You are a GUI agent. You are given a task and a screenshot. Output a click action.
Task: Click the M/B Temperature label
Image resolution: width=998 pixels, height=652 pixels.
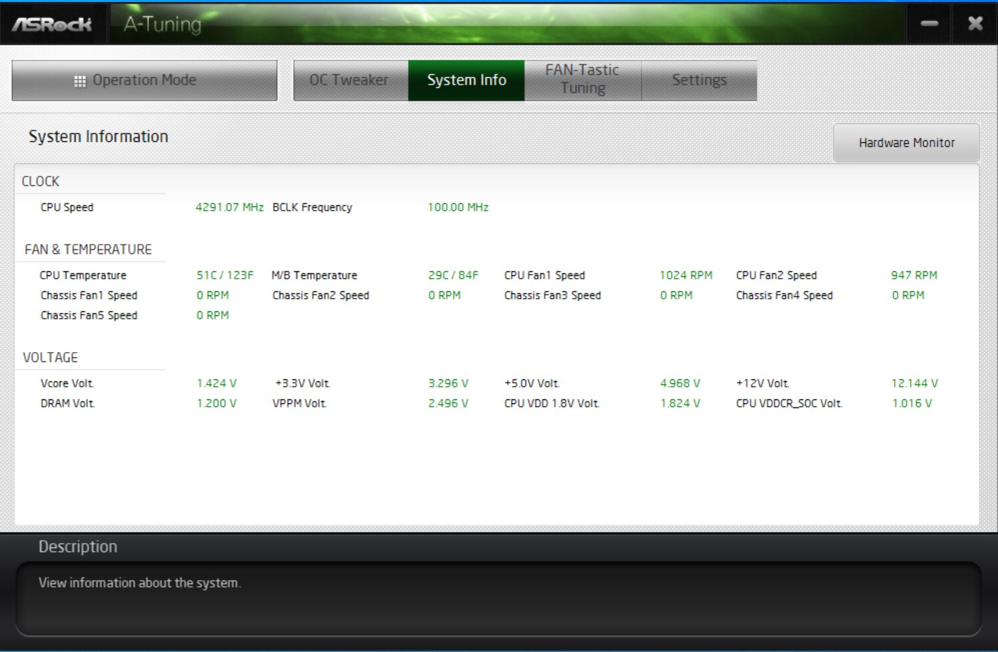pyautogui.click(x=314, y=275)
